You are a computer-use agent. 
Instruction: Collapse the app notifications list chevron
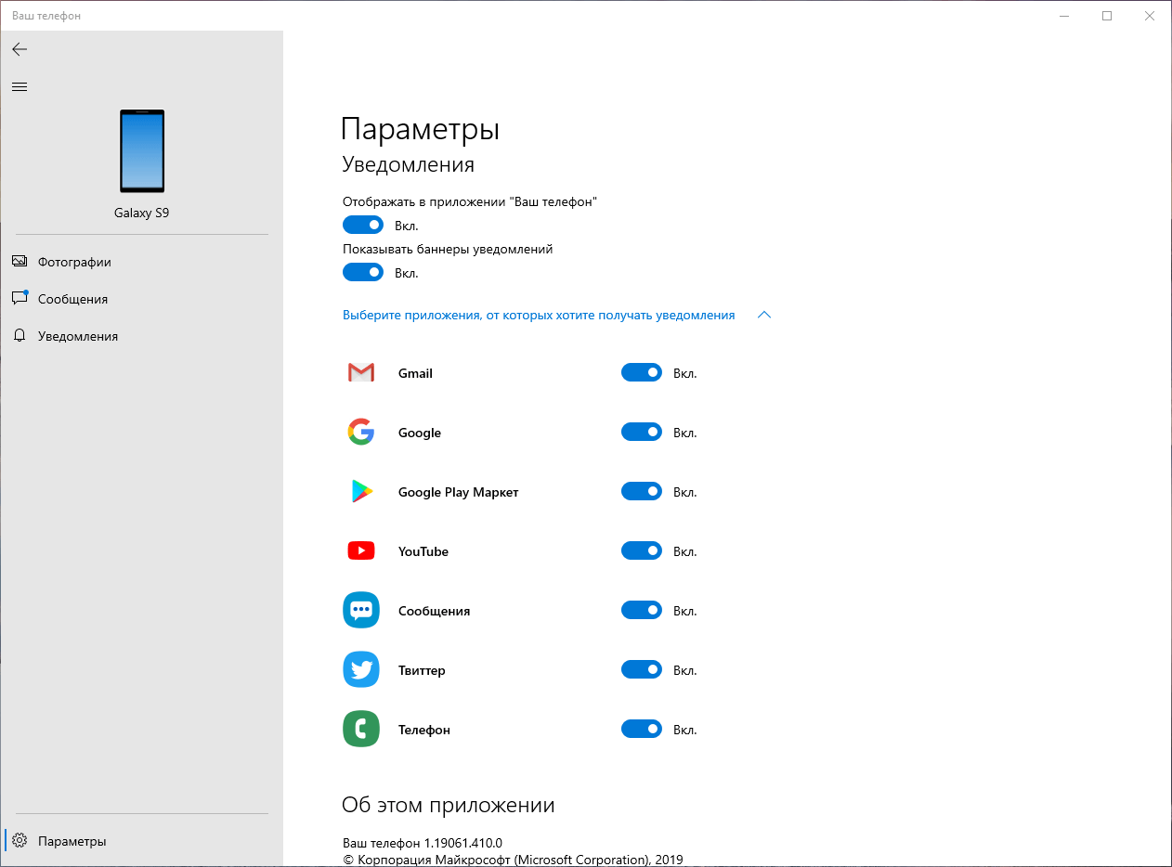click(x=763, y=315)
